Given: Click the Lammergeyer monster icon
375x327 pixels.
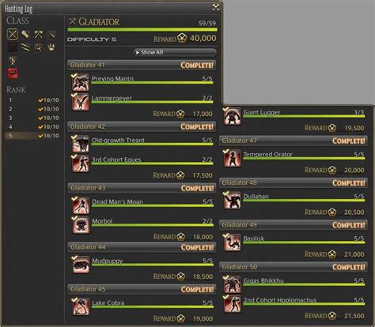Looking at the screenshot, I should click(81, 102).
